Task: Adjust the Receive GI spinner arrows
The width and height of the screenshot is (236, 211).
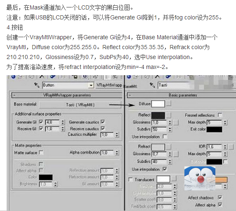Action: click(x=63, y=129)
